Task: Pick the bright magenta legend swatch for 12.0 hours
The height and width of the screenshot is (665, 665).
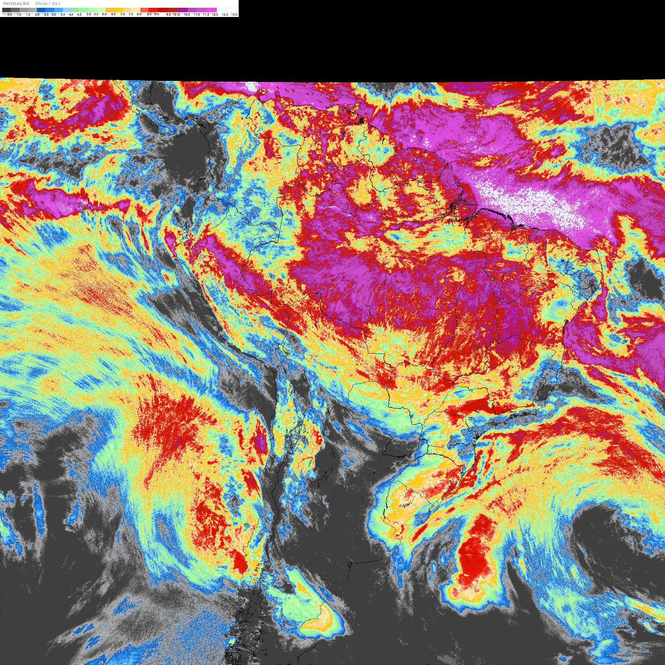Action: [212, 10]
